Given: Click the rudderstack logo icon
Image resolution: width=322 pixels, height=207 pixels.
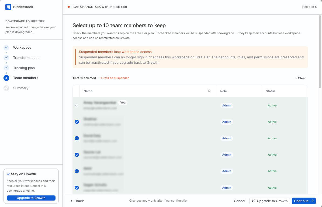Looking at the screenshot, I should coord(8,7).
